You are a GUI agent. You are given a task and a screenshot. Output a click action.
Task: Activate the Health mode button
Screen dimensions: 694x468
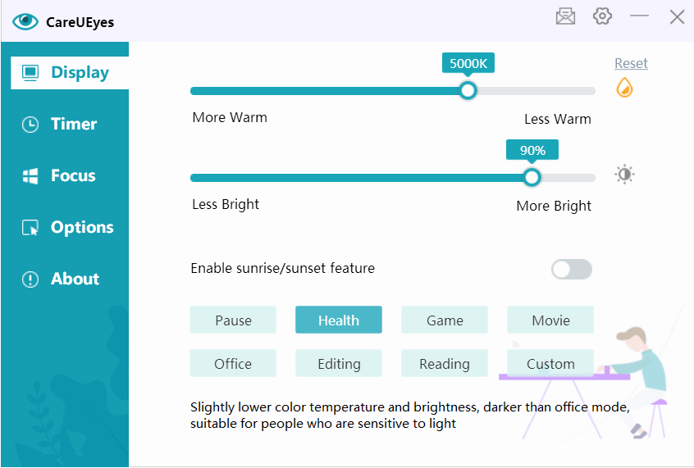coord(339,320)
